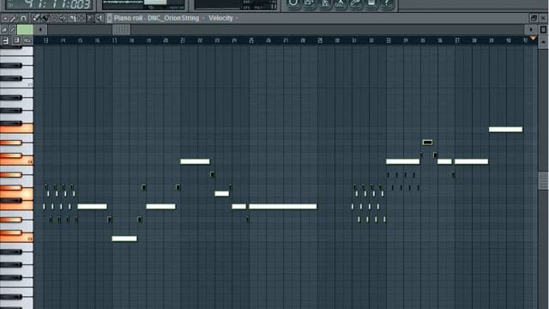Select the highest note near bar 39

(x=505, y=130)
